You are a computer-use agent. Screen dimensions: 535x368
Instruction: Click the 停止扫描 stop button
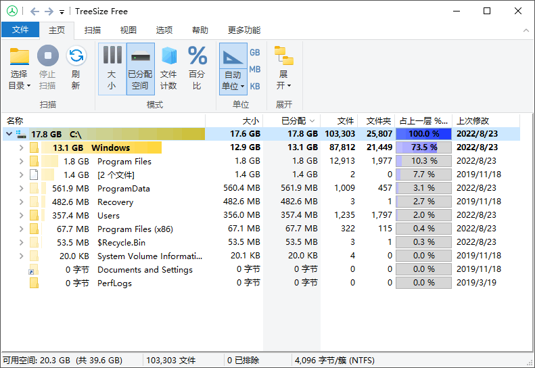[x=47, y=68]
